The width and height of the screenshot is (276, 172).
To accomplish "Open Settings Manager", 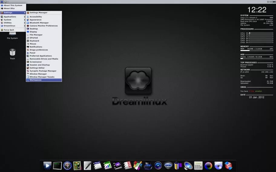I will tap(44, 13).
